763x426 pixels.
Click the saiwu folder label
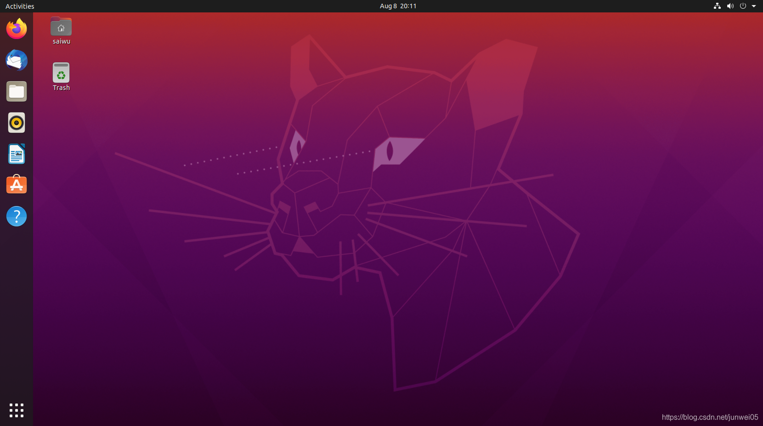tap(62, 41)
